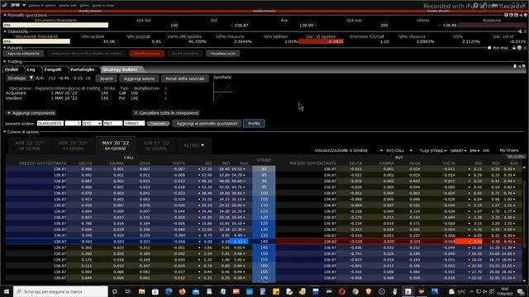Click the Profilo button
Image resolution: width=529 pixels, height=297 pixels.
254,124
